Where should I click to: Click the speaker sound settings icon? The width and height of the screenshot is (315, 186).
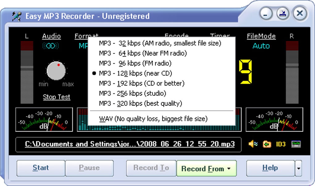click(x=253, y=144)
